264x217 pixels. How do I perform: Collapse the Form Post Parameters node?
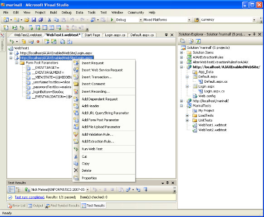[17, 63]
